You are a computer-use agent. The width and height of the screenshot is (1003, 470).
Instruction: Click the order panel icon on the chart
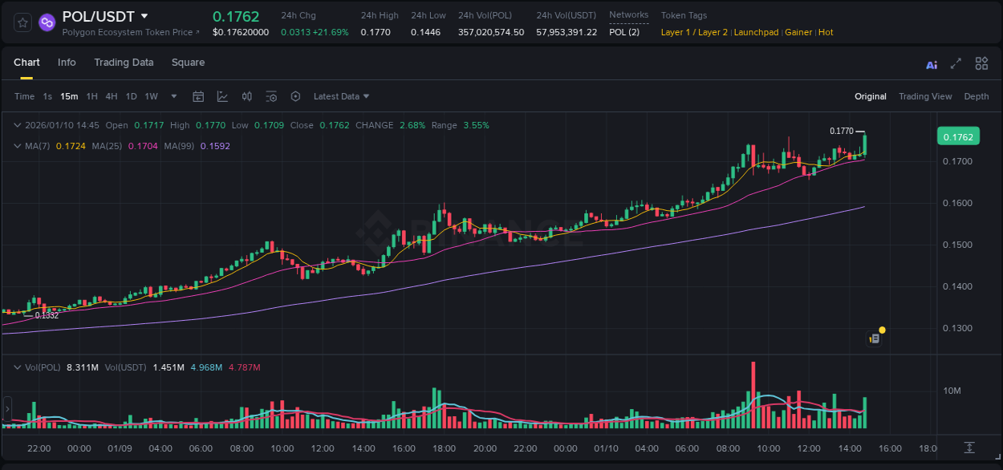tap(875, 338)
